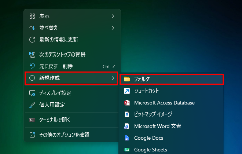Viewport: 242px width, 154px height.
Task: Create new ショートカット from submenu
Action: point(172,91)
